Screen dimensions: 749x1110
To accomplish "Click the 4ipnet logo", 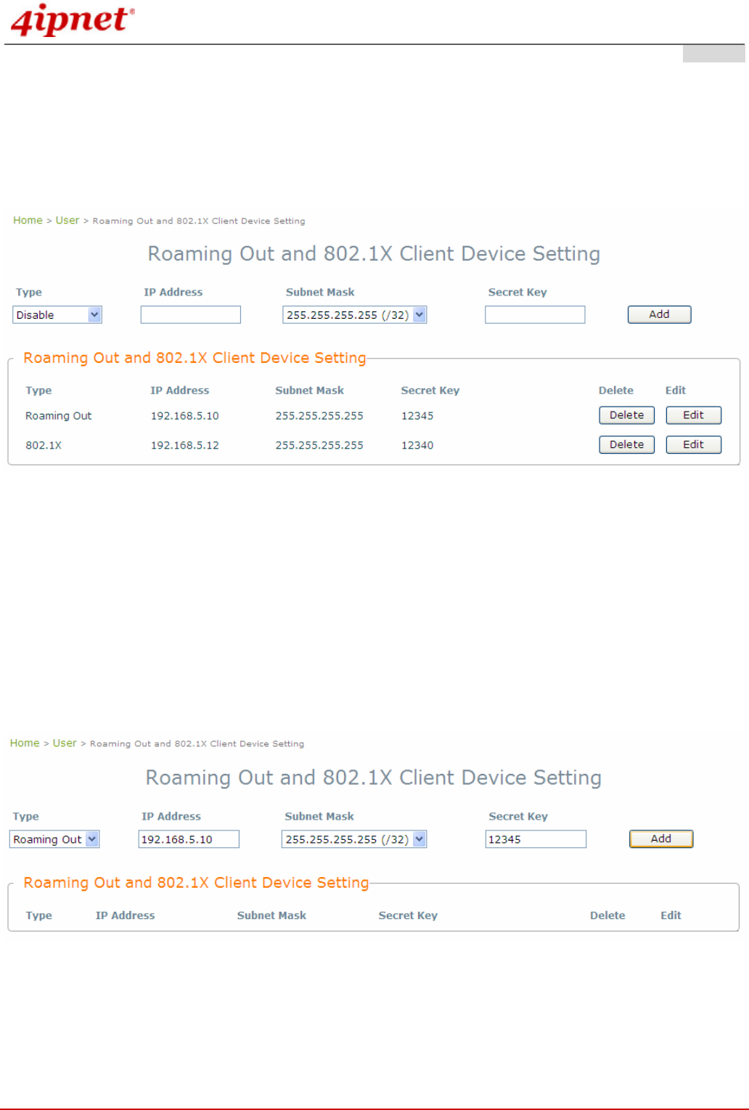I will [x=73, y=20].
